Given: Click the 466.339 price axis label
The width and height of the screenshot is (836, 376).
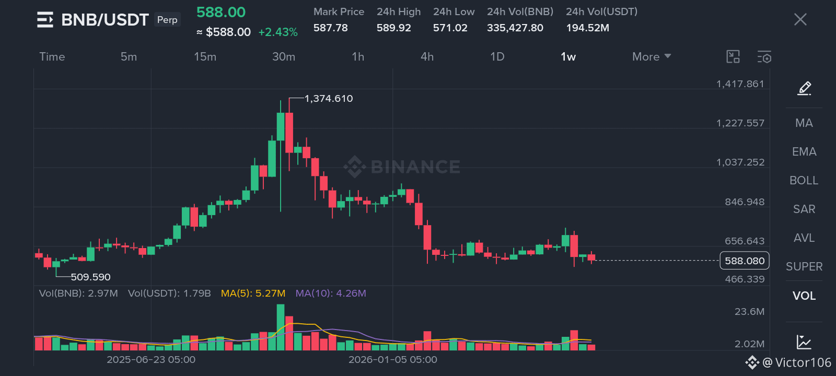Looking at the screenshot, I should pos(745,279).
